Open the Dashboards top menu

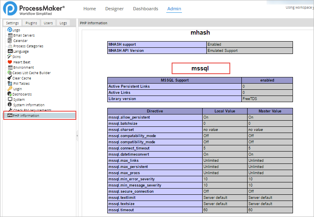pos(145,9)
